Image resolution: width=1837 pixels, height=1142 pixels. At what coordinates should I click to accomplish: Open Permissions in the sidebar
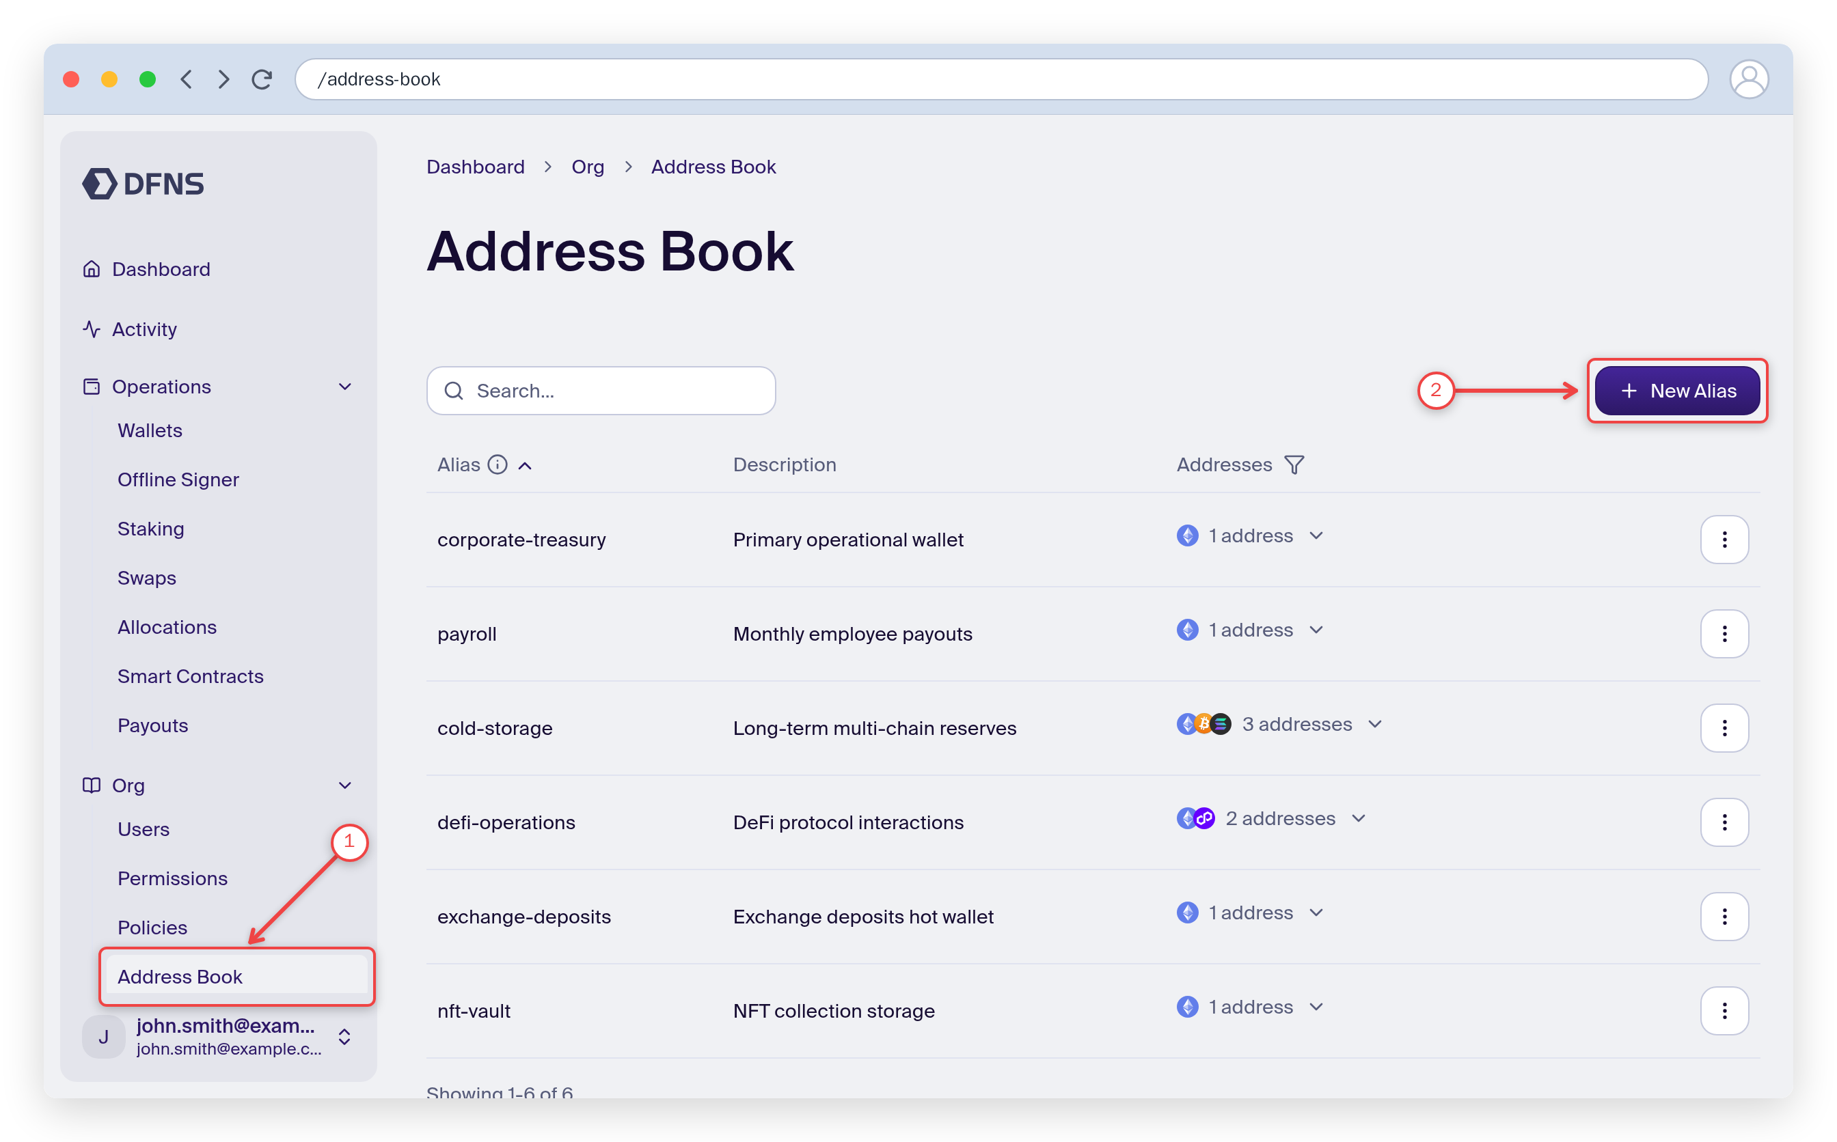172,878
